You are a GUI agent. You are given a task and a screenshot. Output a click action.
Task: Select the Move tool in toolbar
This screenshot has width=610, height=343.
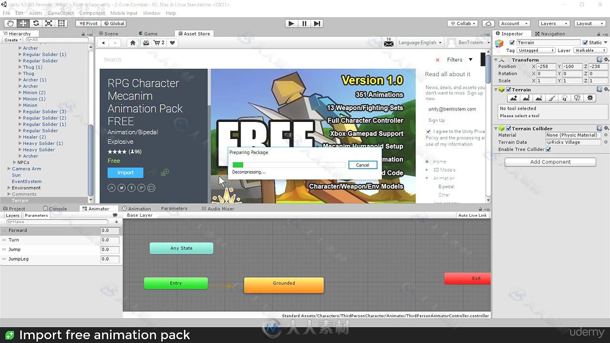23,23
